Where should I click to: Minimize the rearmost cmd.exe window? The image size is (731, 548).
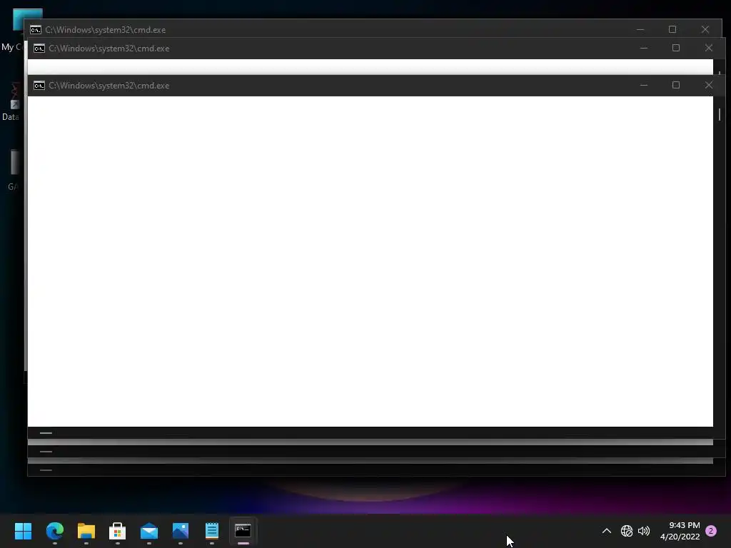640,29
